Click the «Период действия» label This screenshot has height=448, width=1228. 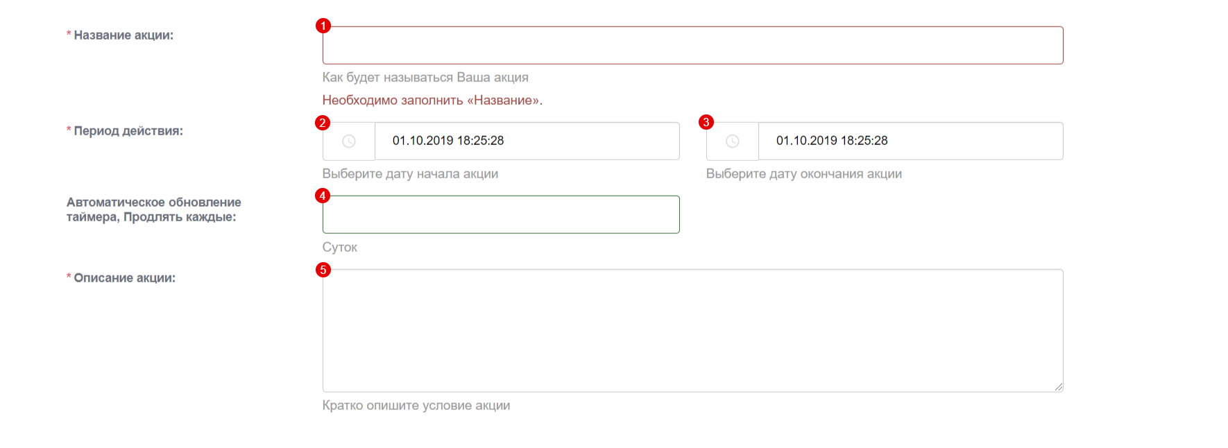tap(128, 131)
